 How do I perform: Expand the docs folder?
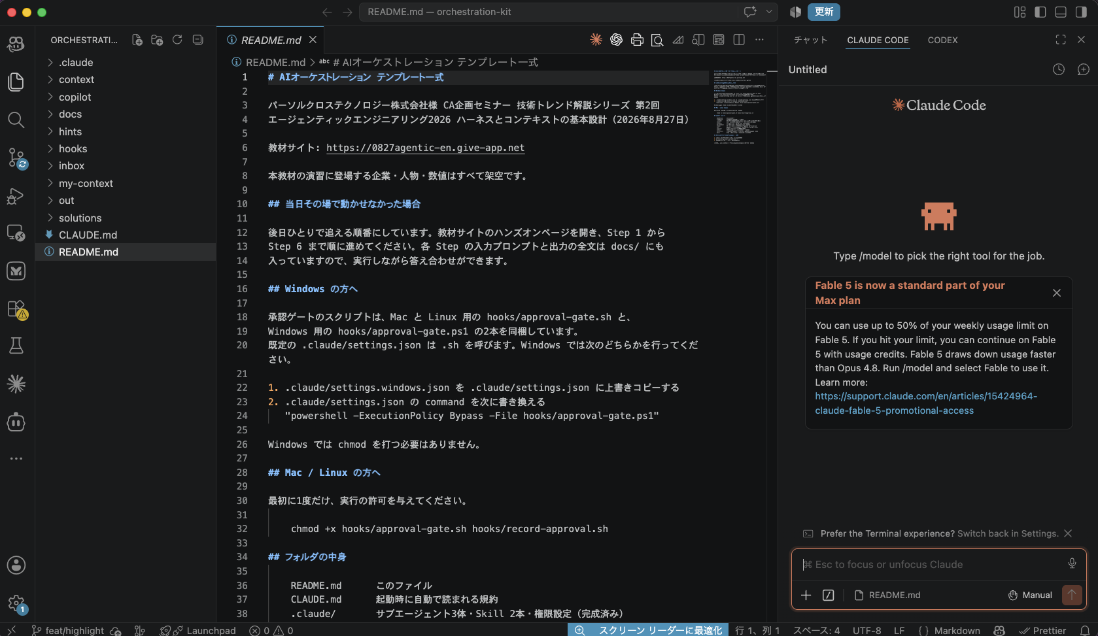126,114
